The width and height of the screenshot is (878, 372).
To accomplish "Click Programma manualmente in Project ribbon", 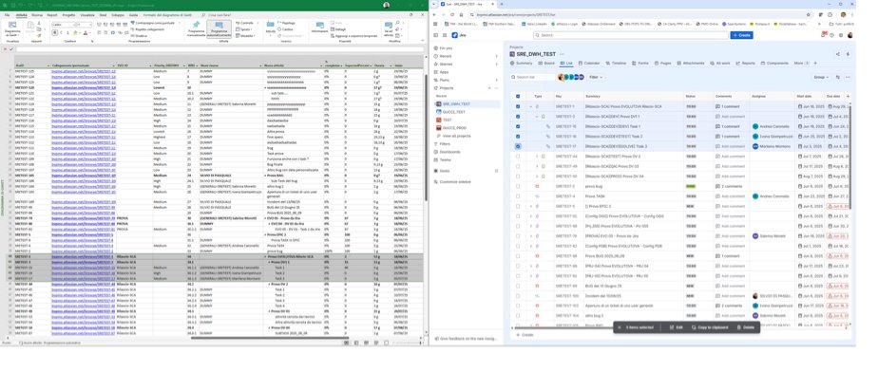I will [196, 29].
